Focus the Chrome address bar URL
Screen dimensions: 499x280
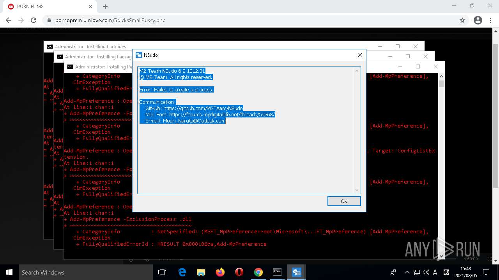coord(110,20)
